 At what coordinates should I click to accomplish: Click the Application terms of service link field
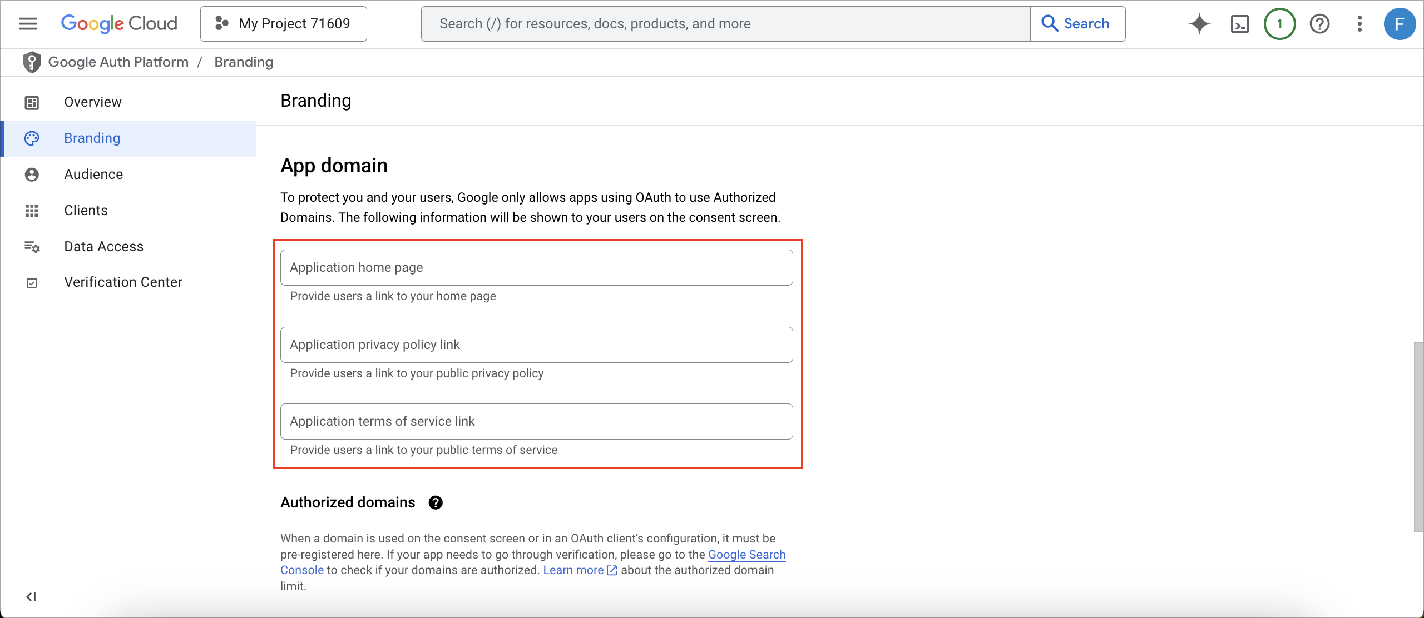537,422
